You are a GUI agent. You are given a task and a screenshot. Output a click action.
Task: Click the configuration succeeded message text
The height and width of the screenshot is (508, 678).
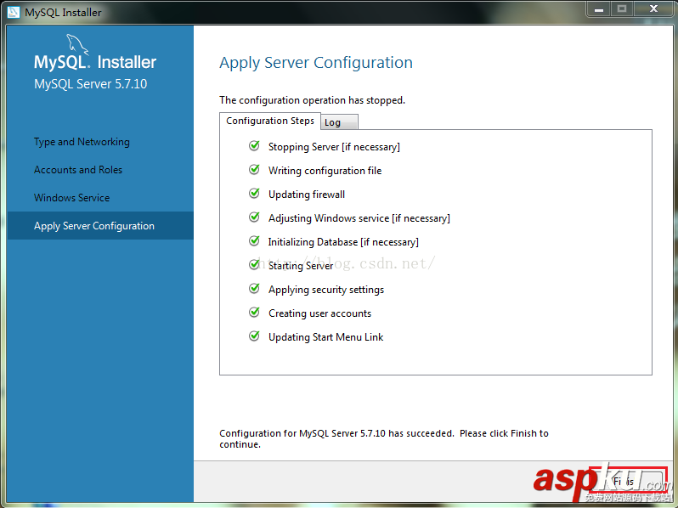pyautogui.click(x=384, y=439)
